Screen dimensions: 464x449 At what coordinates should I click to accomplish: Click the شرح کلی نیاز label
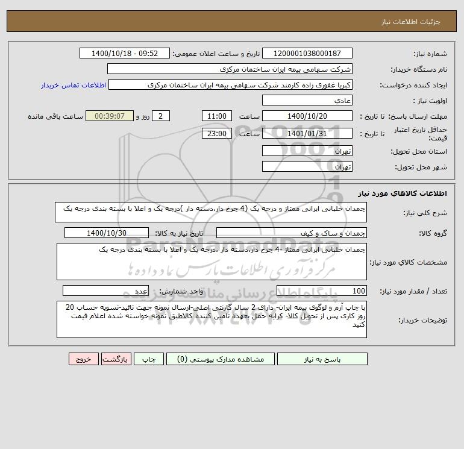click(425, 213)
